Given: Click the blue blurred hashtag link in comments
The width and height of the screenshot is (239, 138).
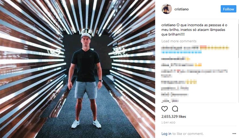Looking at the screenshot, I should 181,52.
